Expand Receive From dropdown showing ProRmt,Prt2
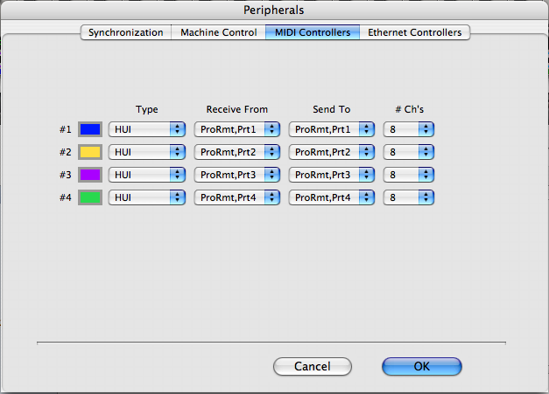Screen dimensions: 549x394 click(x=237, y=152)
